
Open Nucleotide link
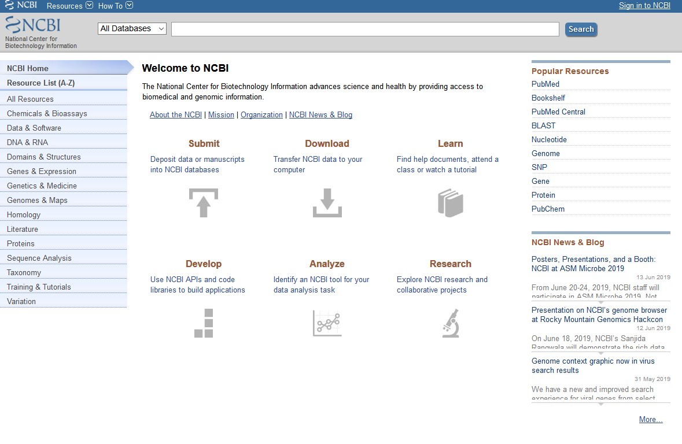[549, 139]
